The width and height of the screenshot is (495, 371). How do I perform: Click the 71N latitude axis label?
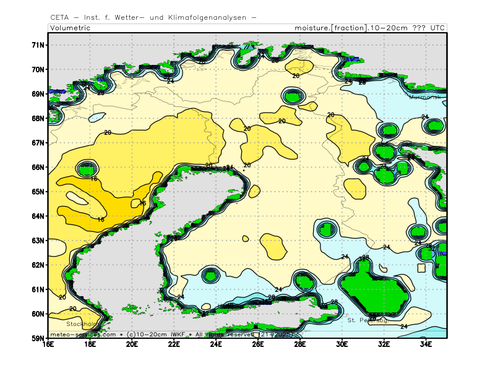38,45
